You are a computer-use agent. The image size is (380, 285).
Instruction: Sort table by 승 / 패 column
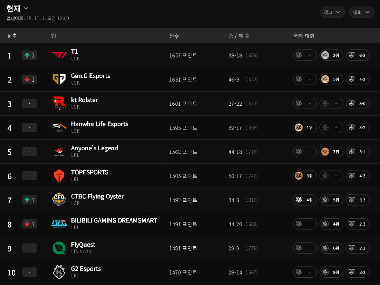tap(238, 36)
